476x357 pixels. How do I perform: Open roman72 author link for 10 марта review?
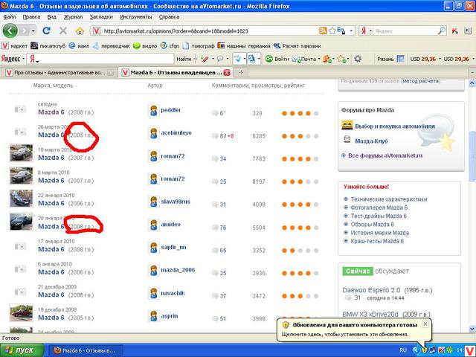(x=173, y=156)
